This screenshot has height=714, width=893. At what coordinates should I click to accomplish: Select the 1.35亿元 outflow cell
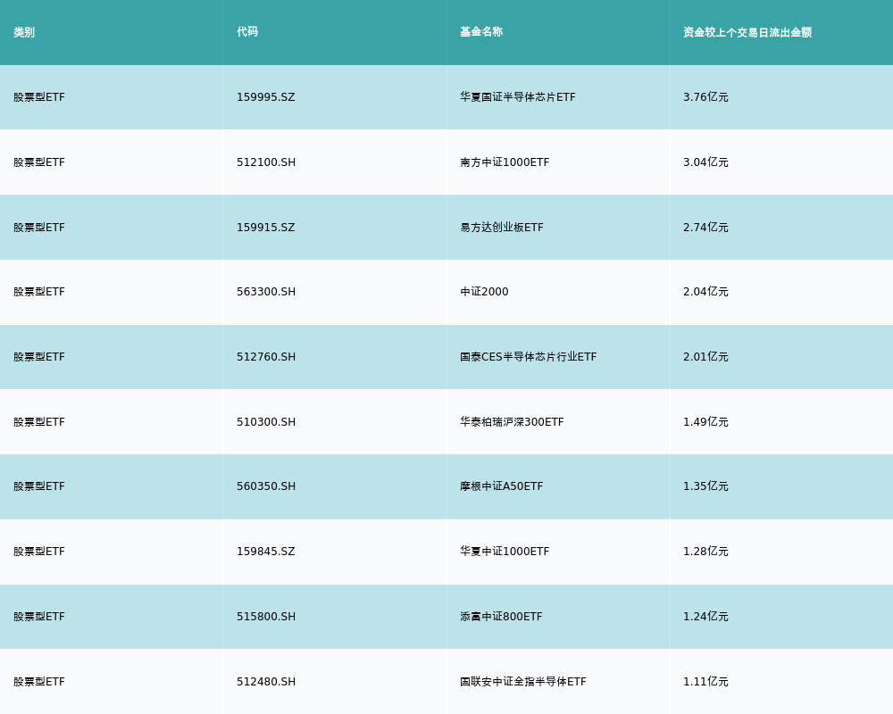(x=705, y=486)
